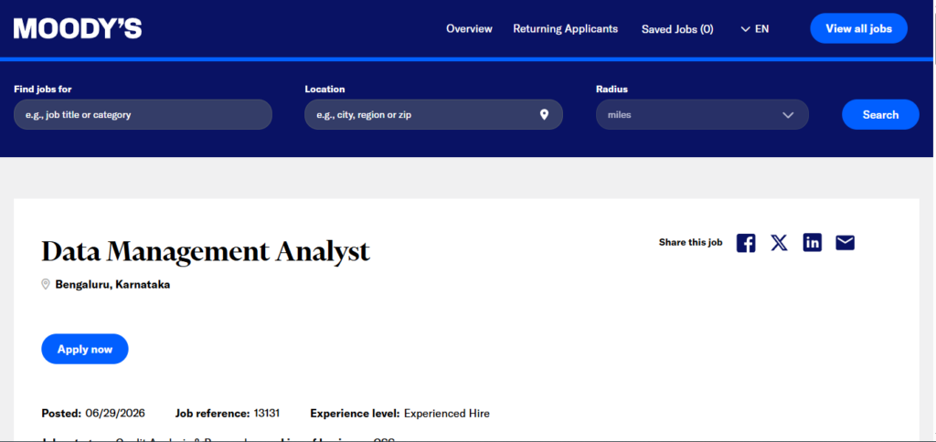Click the Search button

point(880,114)
